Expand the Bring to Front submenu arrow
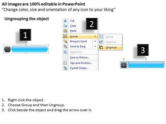Image resolution: width=166 pixels, height=124 pixels. pyautogui.click(x=95, y=41)
